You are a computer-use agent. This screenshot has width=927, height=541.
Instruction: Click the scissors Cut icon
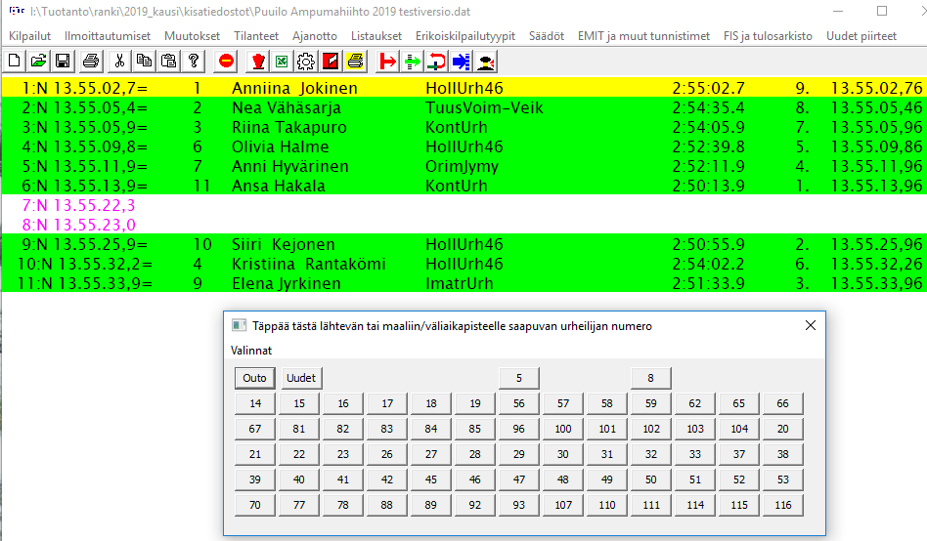tap(118, 61)
